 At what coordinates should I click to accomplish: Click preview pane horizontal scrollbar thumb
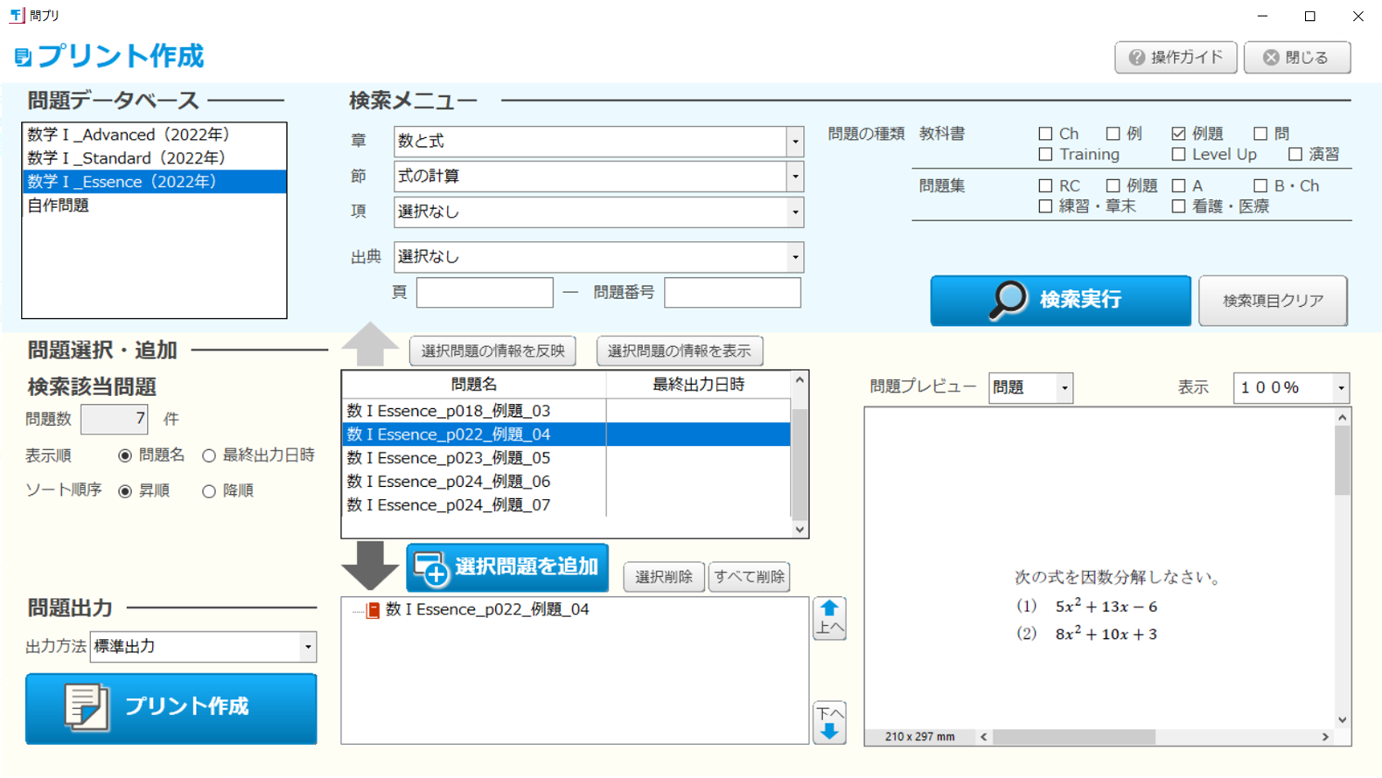click(x=1073, y=737)
